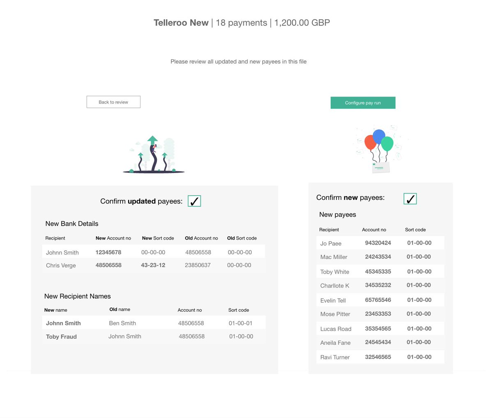The height and width of the screenshot is (418, 493).
Task: Click old account number 23850637
Action: pyautogui.click(x=198, y=265)
